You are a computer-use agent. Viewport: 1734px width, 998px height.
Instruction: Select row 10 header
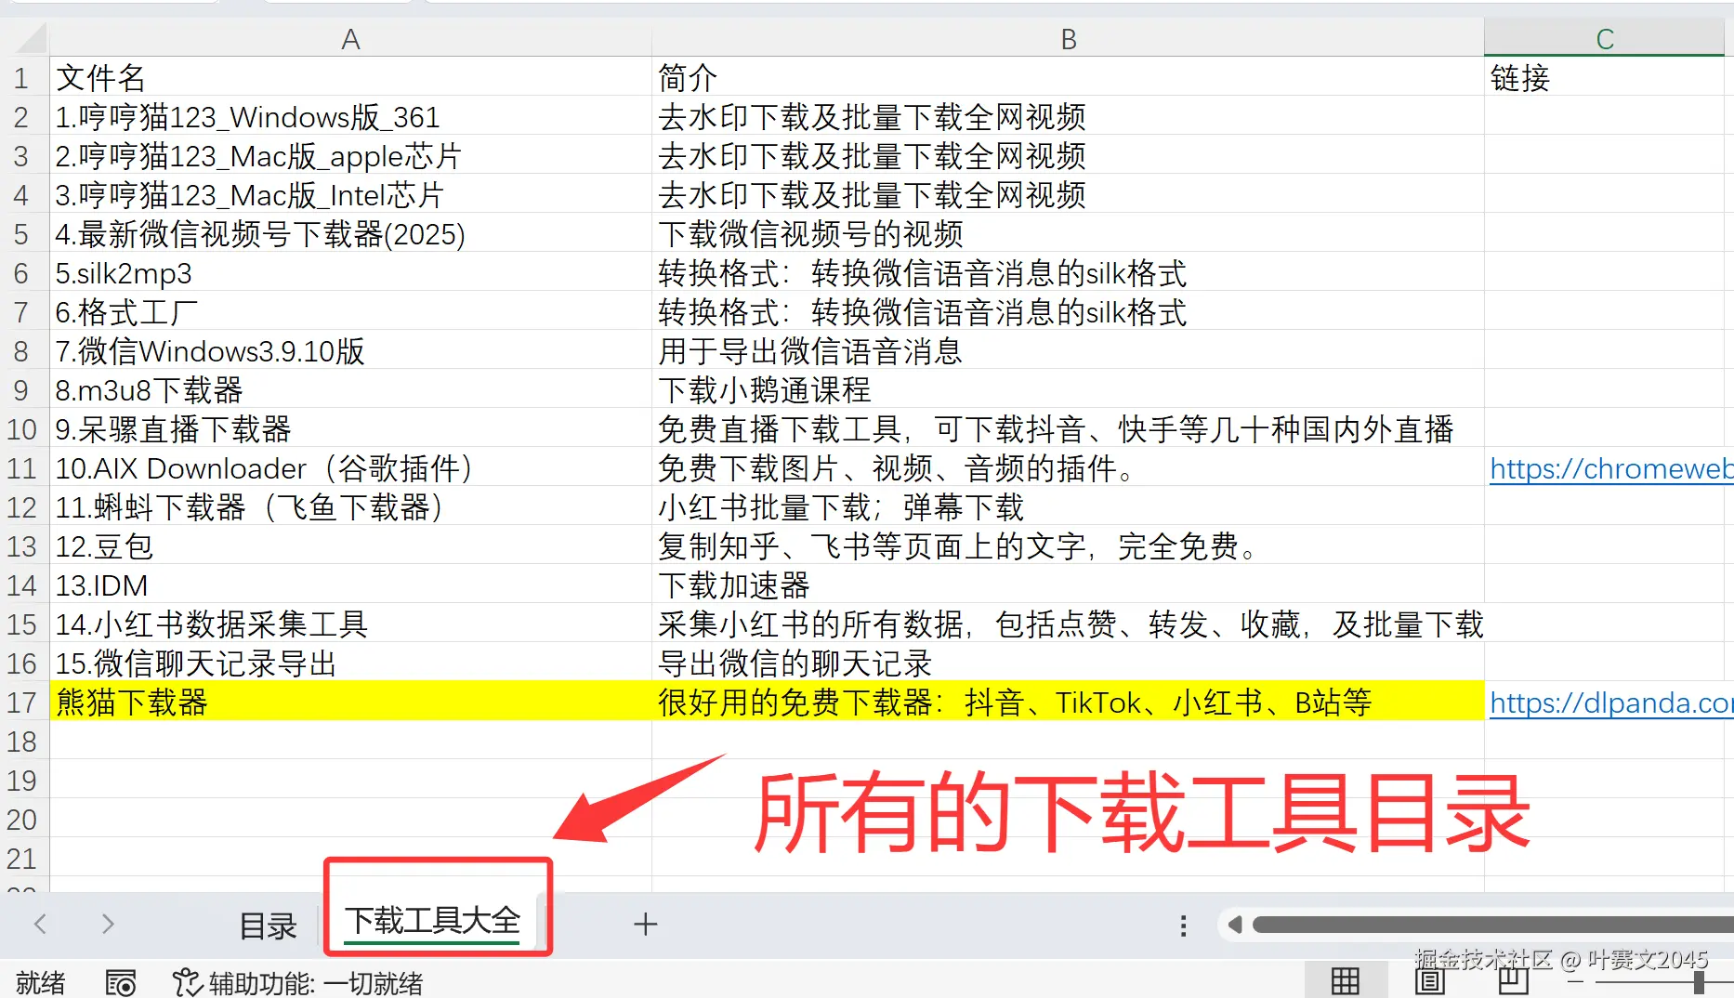(x=22, y=429)
